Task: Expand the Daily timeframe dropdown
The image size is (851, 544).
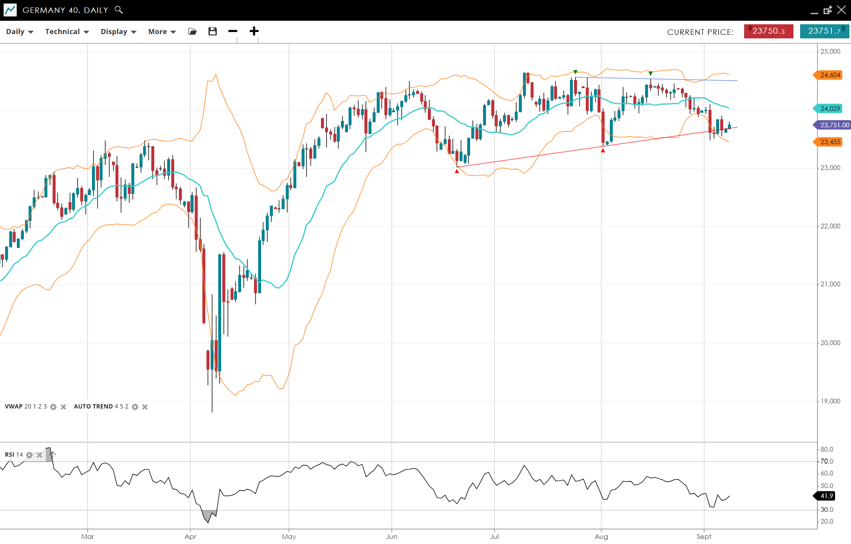Action: click(20, 32)
